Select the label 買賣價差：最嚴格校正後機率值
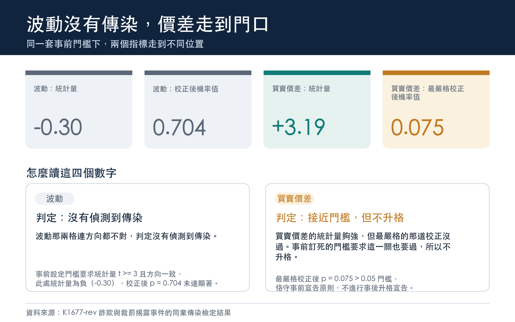 click(427, 93)
